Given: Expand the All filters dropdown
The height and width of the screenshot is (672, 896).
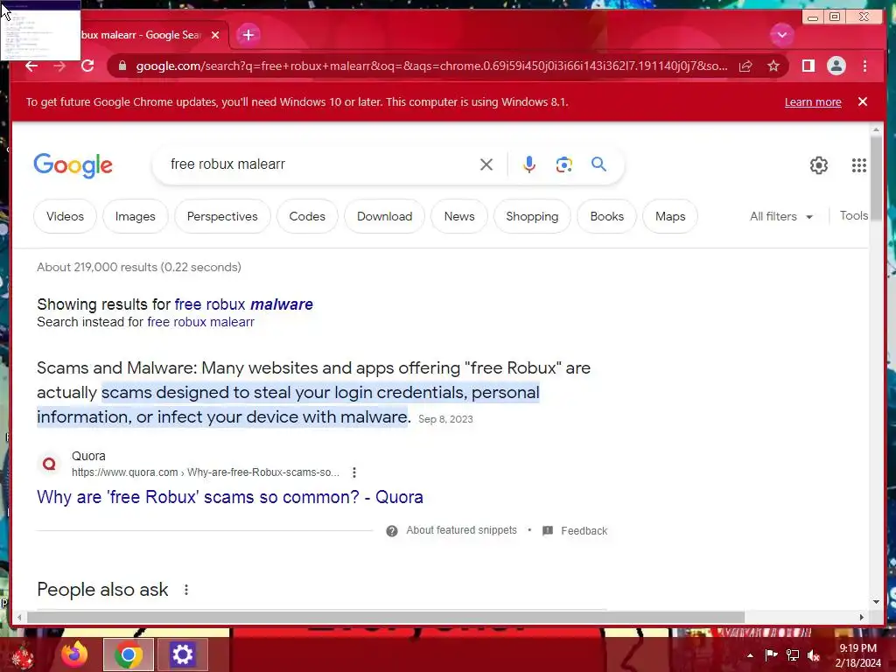Looking at the screenshot, I should coord(781,217).
